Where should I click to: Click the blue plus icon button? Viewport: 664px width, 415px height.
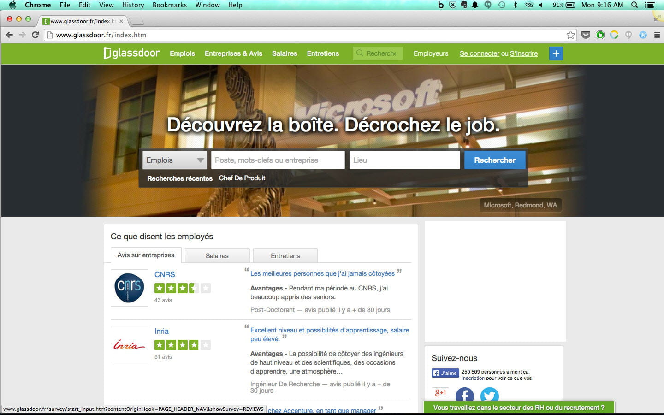556,53
